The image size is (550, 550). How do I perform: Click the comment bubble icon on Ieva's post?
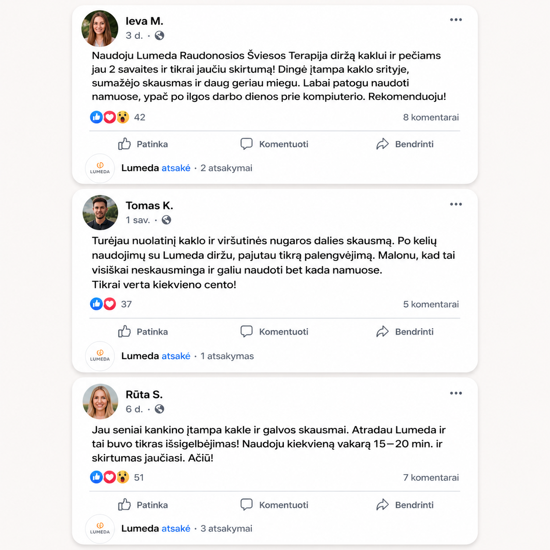(x=246, y=144)
